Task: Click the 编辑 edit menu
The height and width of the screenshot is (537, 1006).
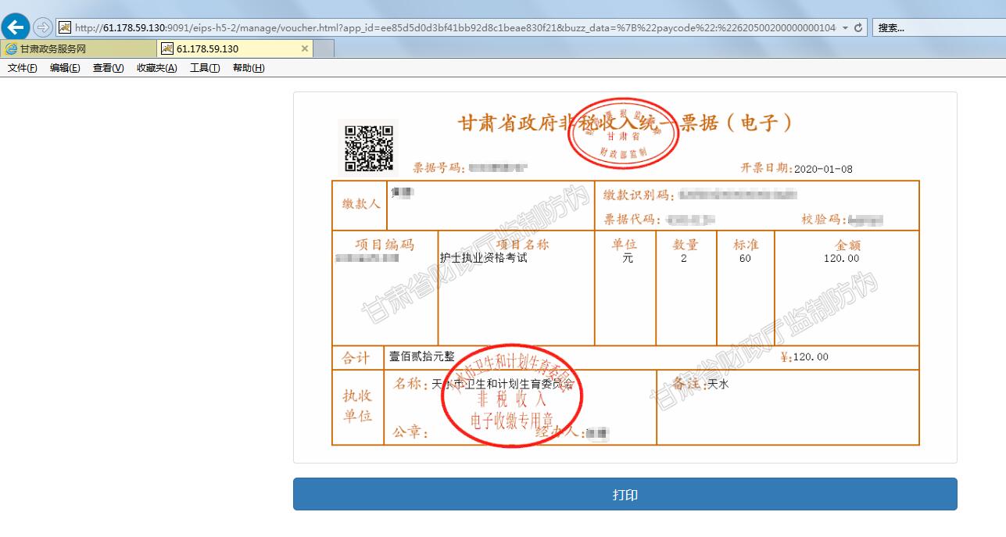Action: [x=65, y=68]
